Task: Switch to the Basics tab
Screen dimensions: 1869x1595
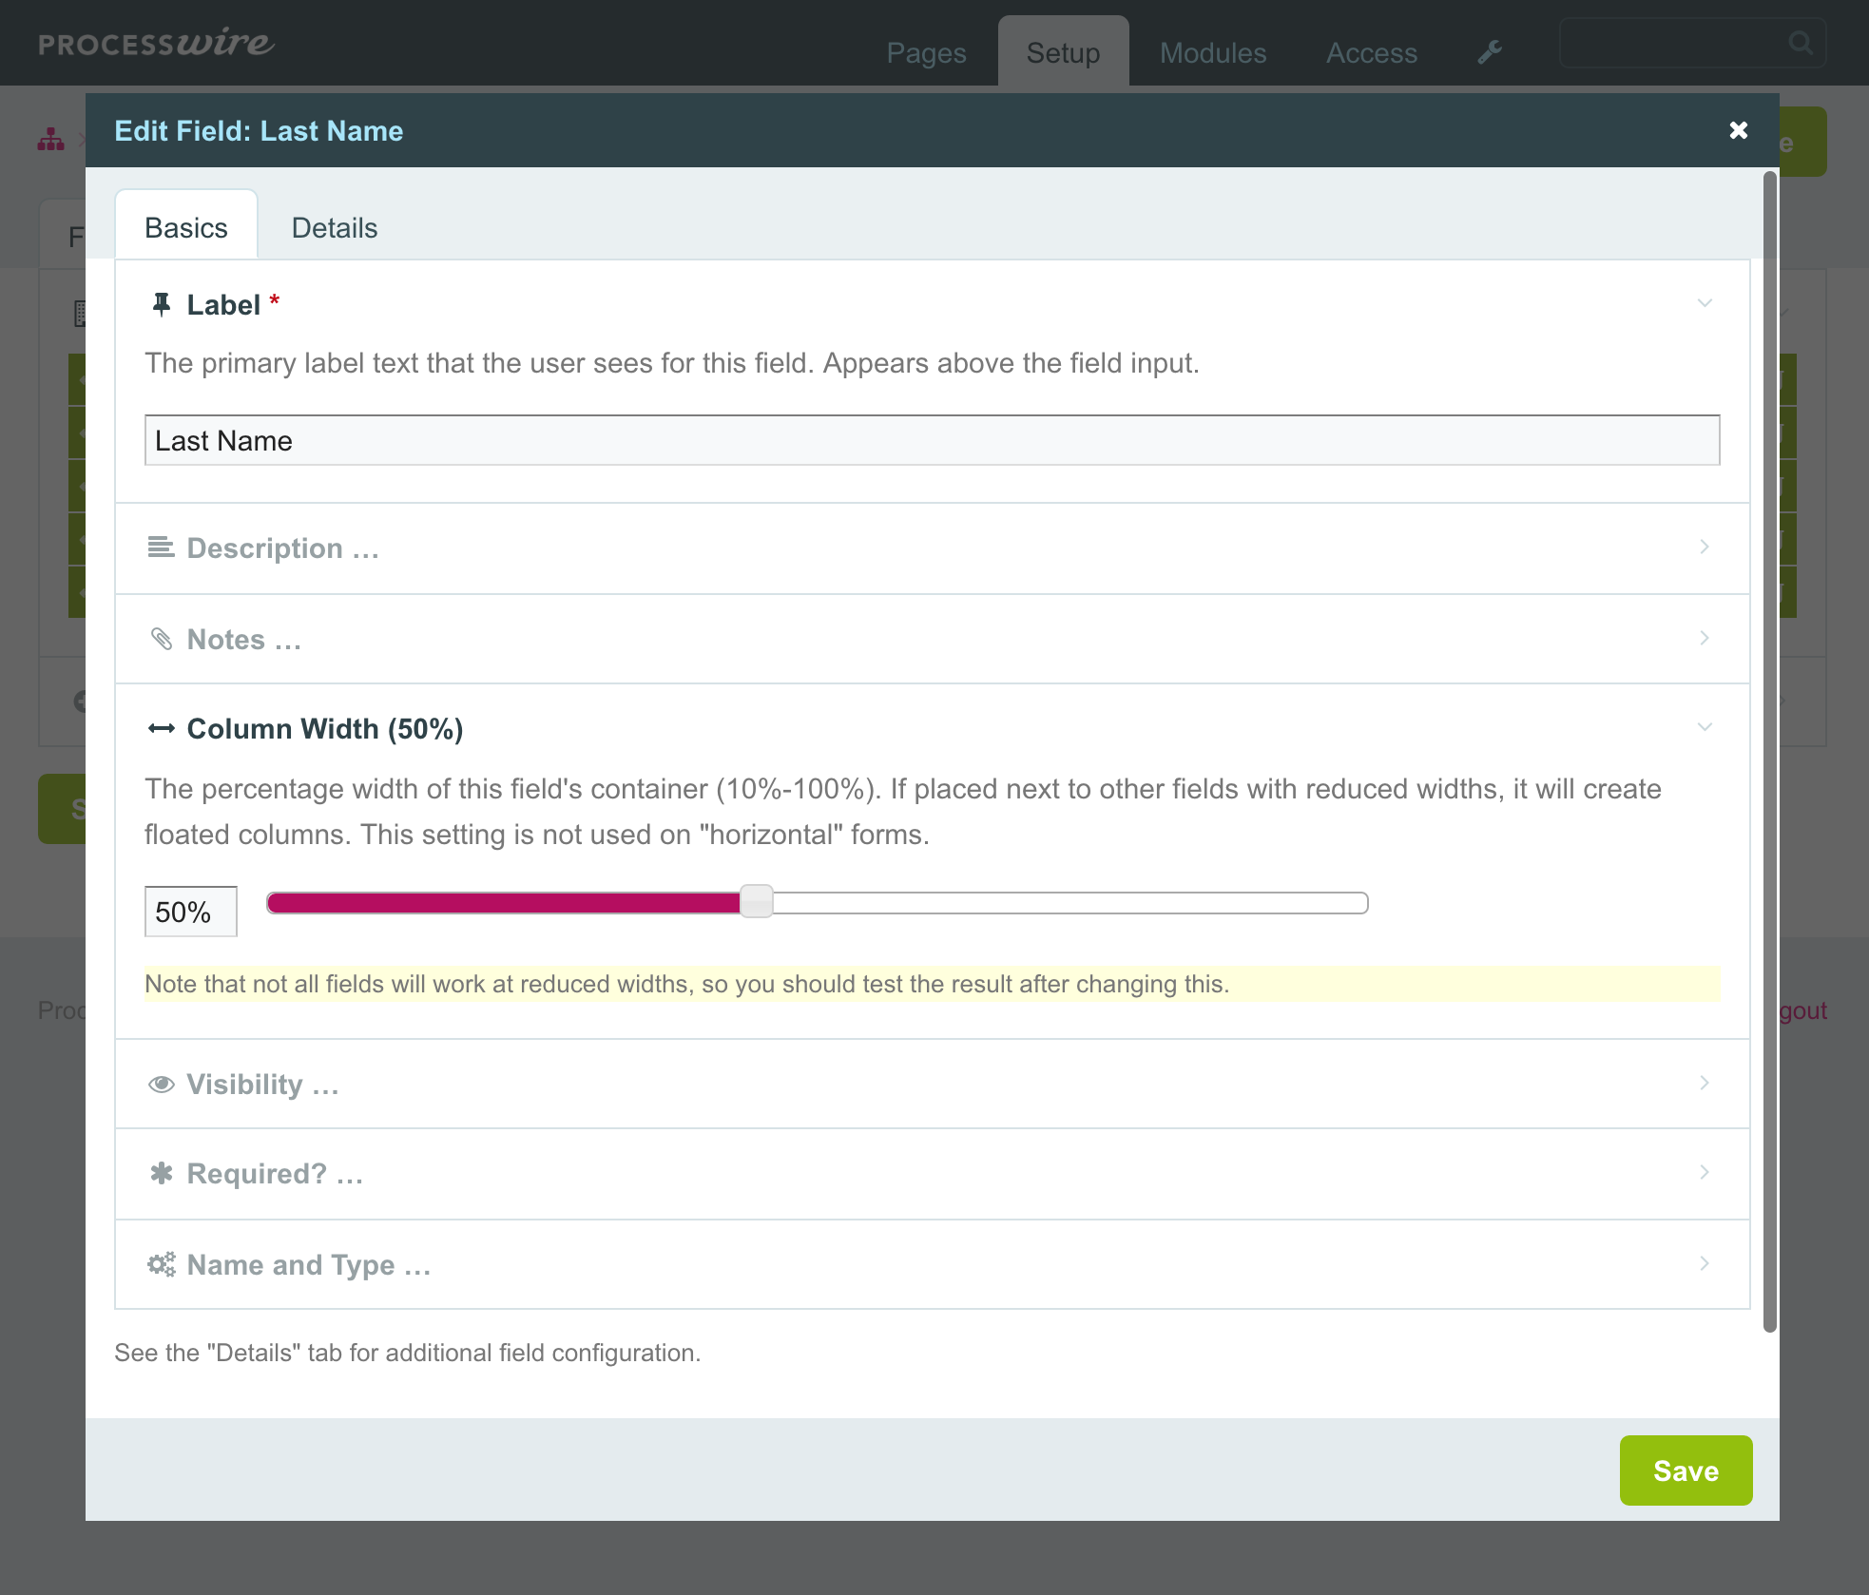Action: [186, 225]
